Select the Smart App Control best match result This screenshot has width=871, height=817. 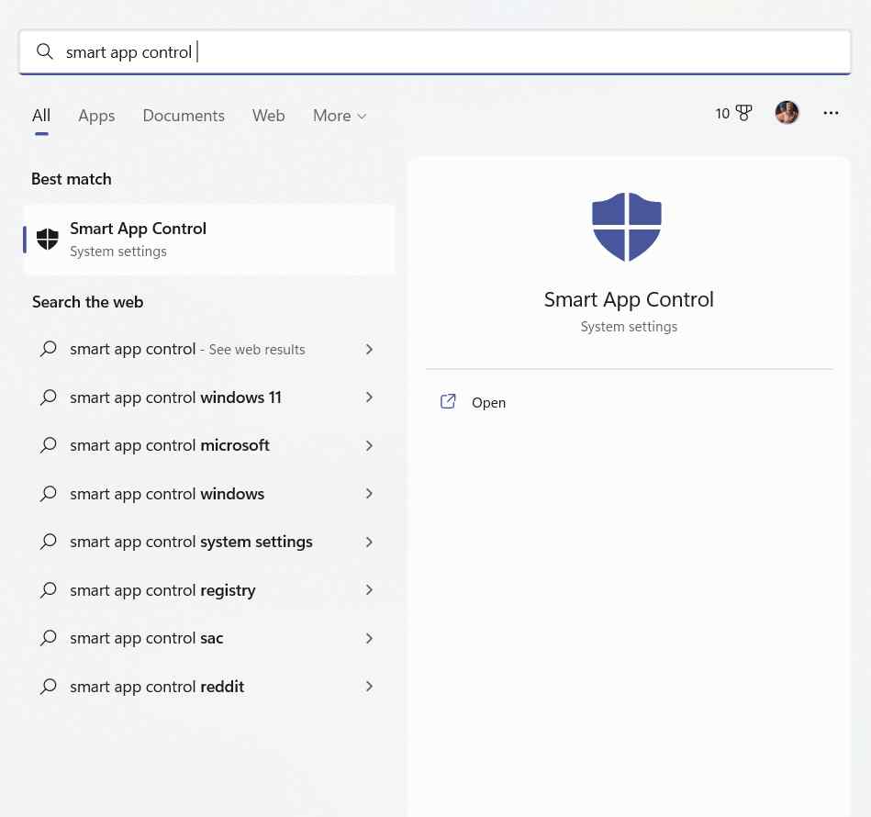tap(209, 240)
